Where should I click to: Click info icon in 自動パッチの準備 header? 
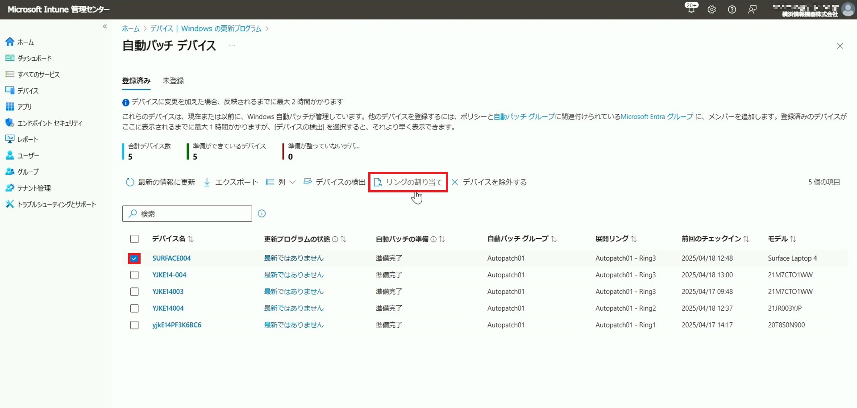coord(433,239)
